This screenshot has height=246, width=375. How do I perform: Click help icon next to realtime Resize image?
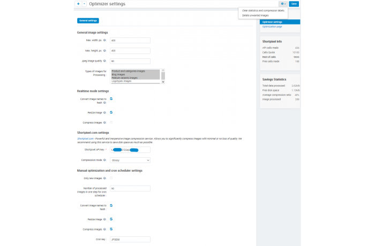tap(104, 112)
